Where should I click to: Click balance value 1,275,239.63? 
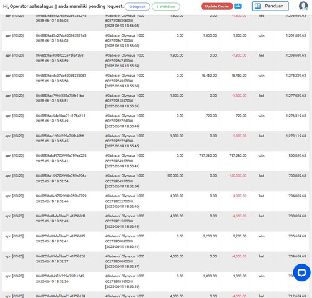click(x=296, y=76)
